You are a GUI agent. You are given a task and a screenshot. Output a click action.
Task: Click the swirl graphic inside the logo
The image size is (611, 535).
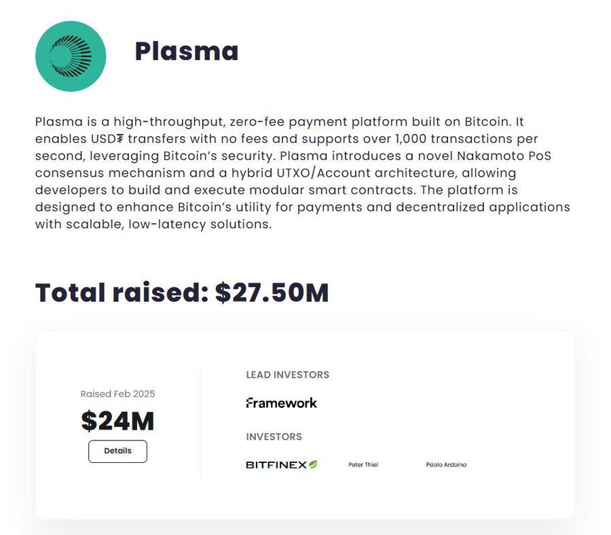point(71,56)
